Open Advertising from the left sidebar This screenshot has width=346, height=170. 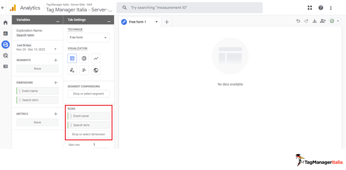click(5, 55)
